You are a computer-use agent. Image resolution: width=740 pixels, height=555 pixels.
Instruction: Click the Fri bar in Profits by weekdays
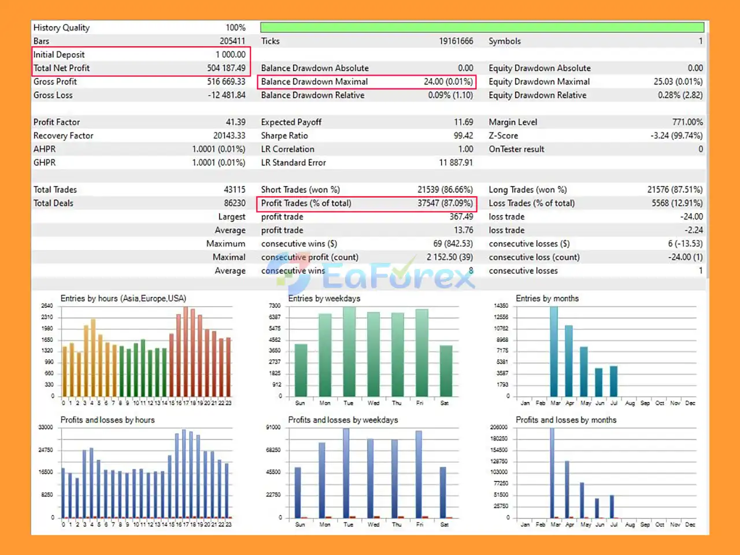[419, 474]
